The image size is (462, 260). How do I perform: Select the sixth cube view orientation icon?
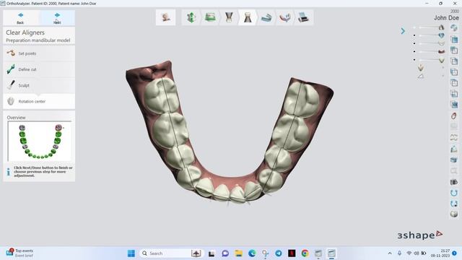tap(454, 94)
